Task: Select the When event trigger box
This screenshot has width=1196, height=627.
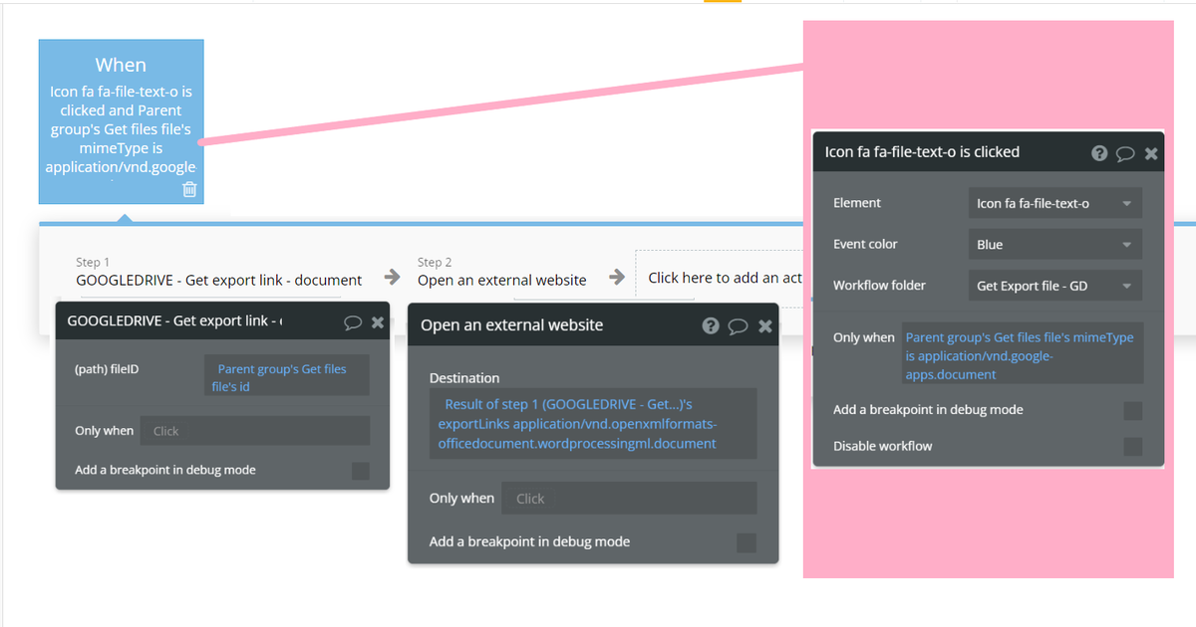Action: point(122,121)
